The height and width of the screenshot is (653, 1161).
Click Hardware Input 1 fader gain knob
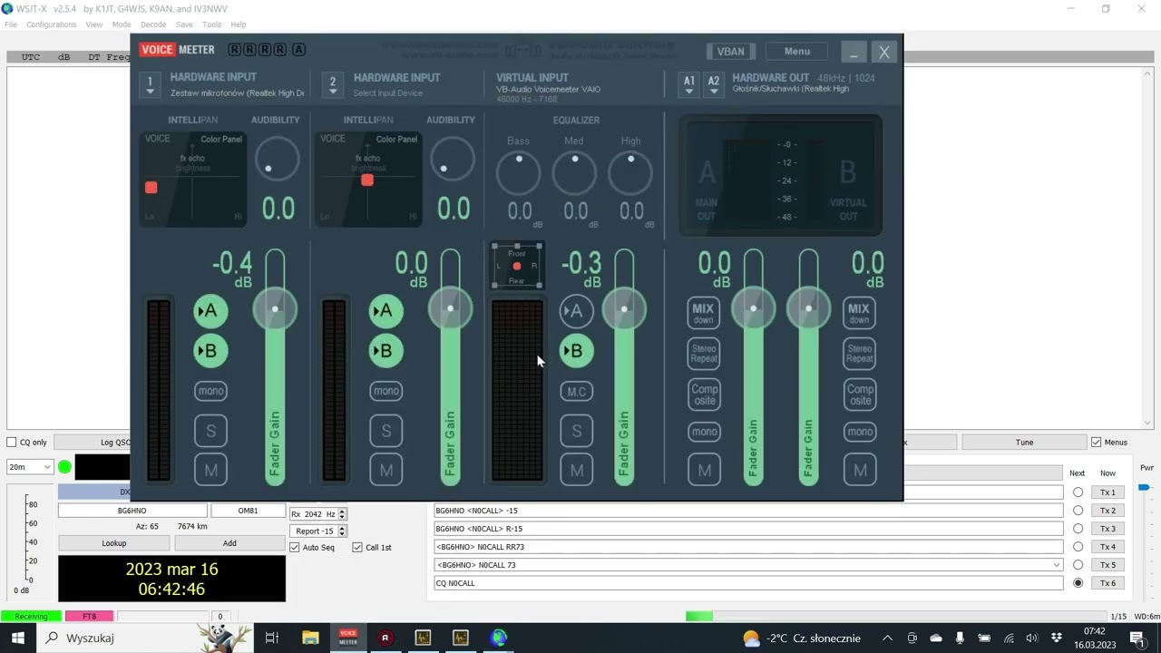pos(275,309)
